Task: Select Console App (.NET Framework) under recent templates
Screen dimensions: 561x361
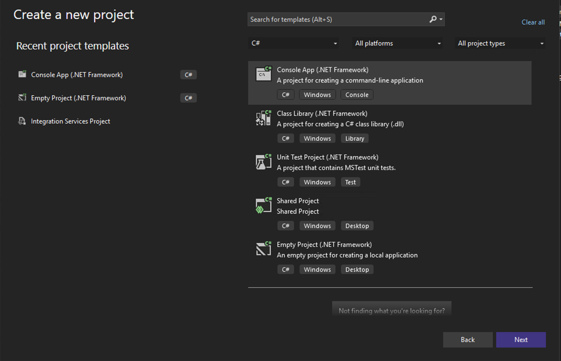Action: click(x=77, y=75)
